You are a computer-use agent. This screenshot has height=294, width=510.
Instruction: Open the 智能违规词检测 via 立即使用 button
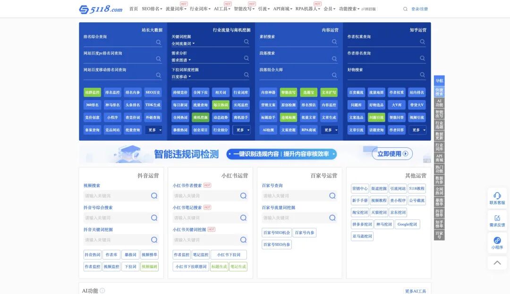tap(392, 154)
